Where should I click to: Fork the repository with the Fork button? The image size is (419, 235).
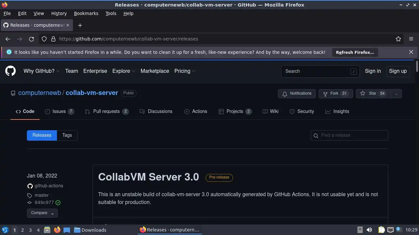(x=336, y=94)
